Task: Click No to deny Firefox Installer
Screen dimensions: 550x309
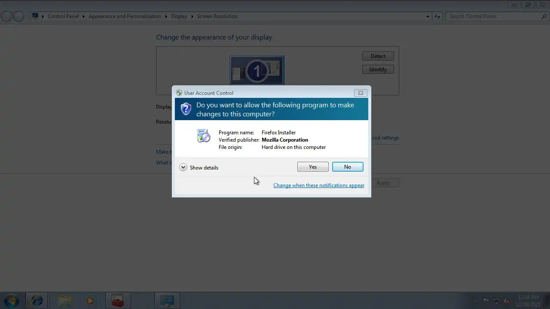Action: point(348,167)
